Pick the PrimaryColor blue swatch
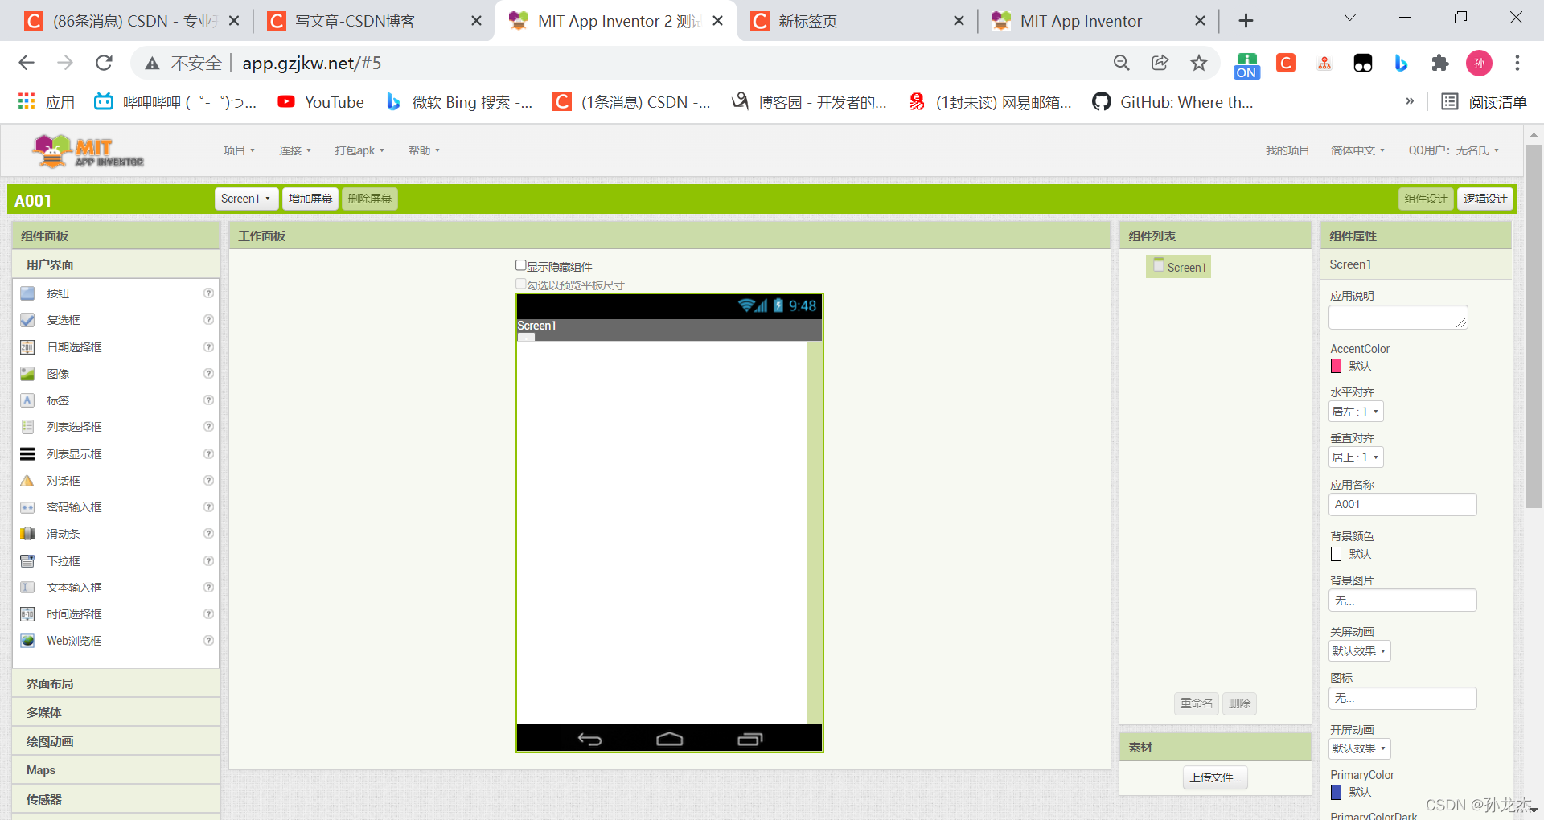 pos(1336,792)
